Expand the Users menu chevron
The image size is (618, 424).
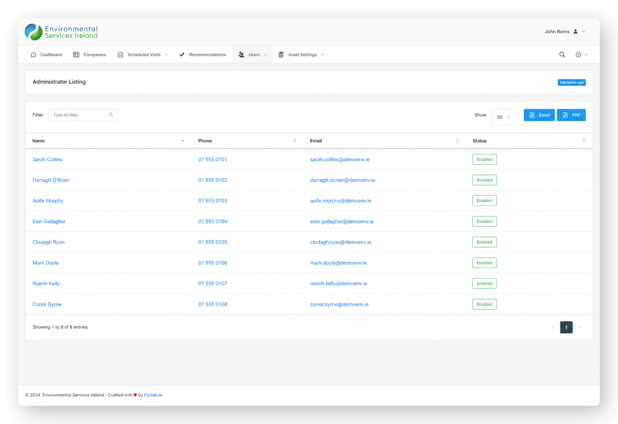pyautogui.click(x=265, y=55)
